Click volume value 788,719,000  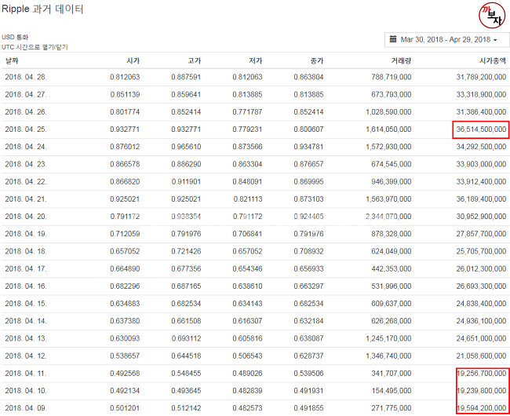point(392,77)
